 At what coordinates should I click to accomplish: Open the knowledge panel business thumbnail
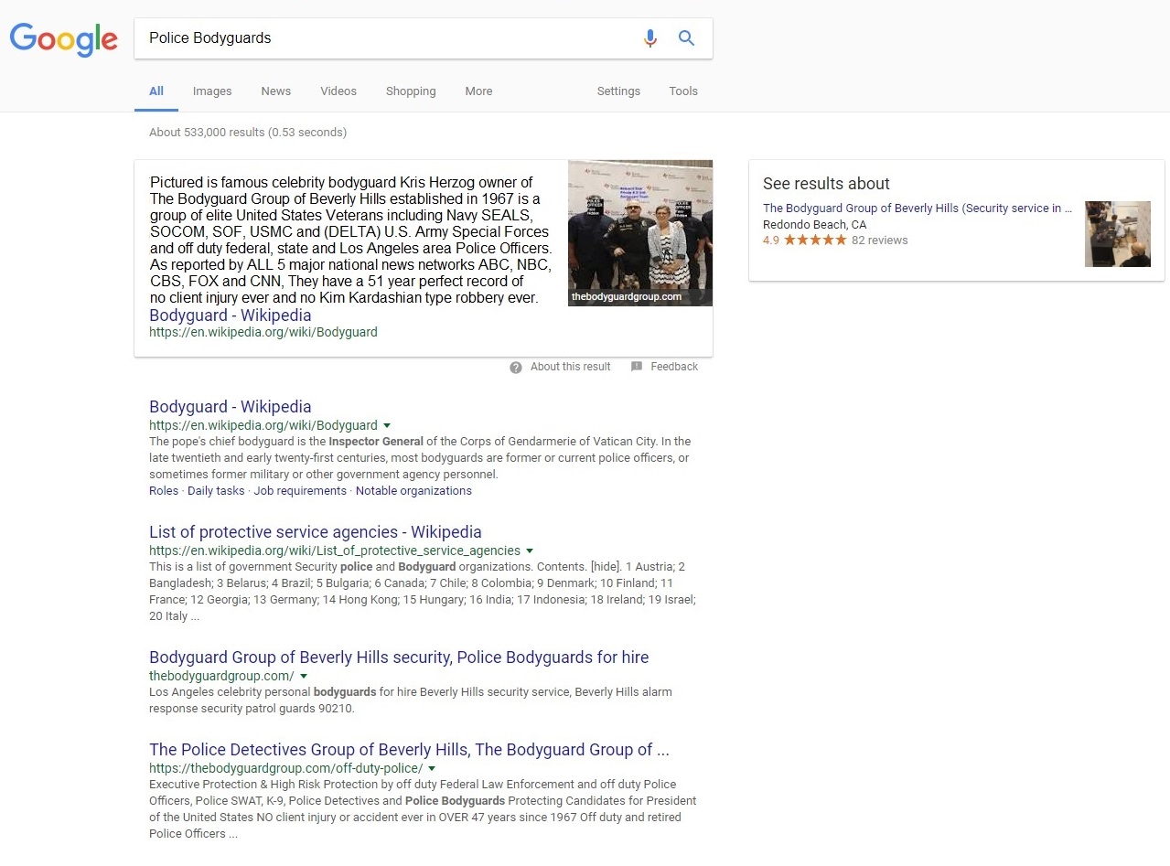1117,234
